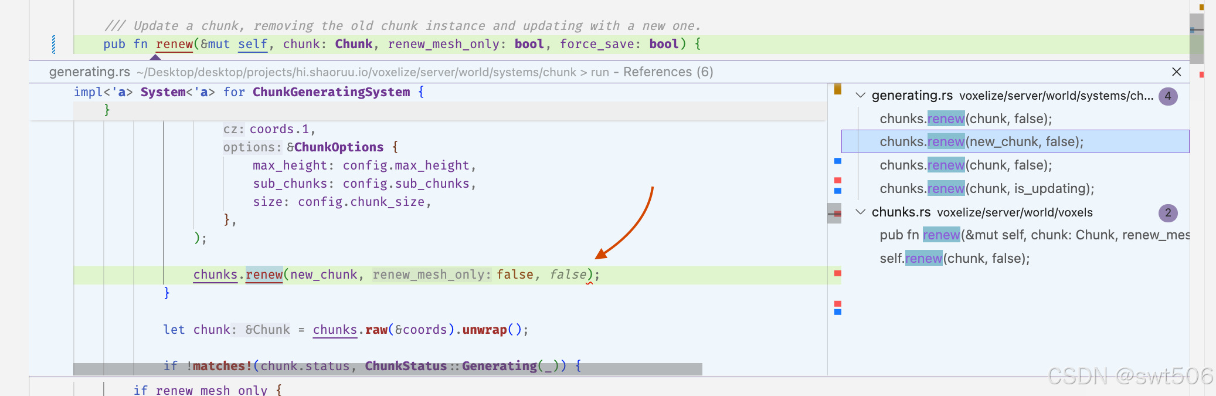
Task: Click renew call in chunks.renew(new_chunk line
Action: tap(264, 275)
